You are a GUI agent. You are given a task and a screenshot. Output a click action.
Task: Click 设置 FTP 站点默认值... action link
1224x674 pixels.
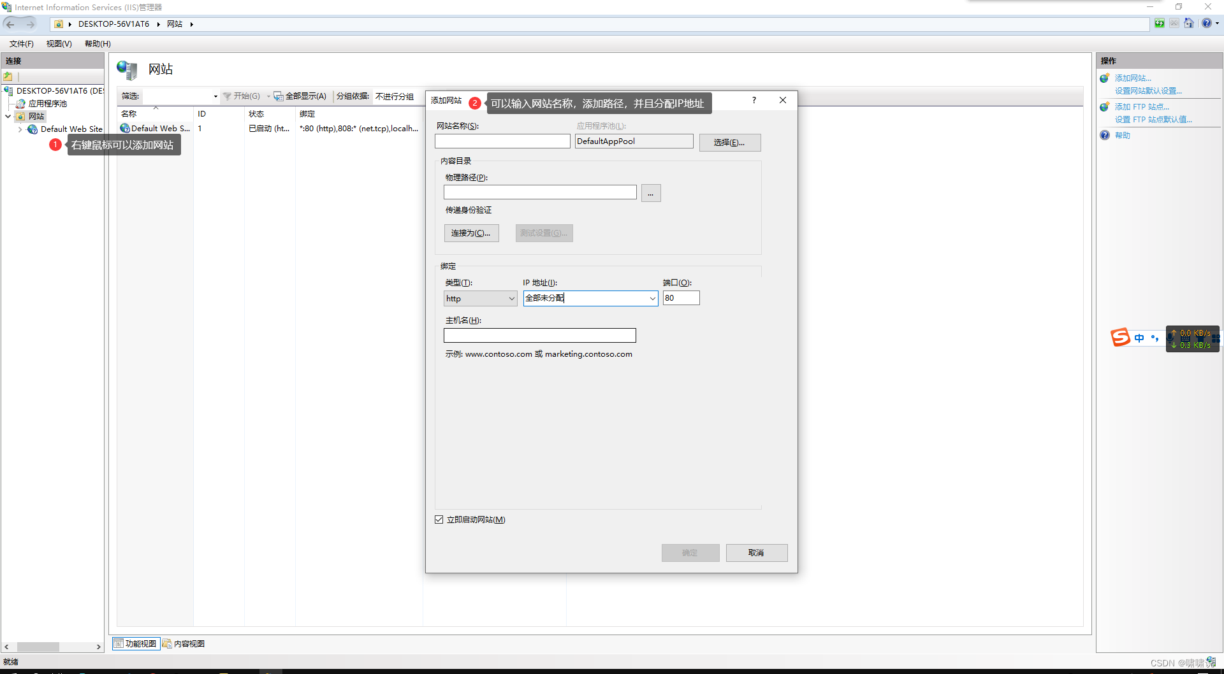point(1153,120)
